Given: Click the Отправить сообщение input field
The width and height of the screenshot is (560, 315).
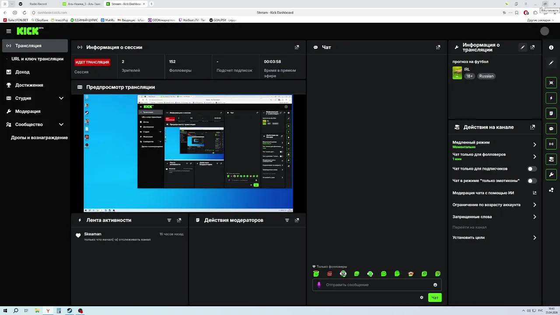Looking at the screenshot, I should point(377,285).
